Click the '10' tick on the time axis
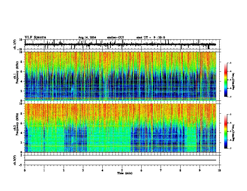Screen dimensions: 247x191 219,170
